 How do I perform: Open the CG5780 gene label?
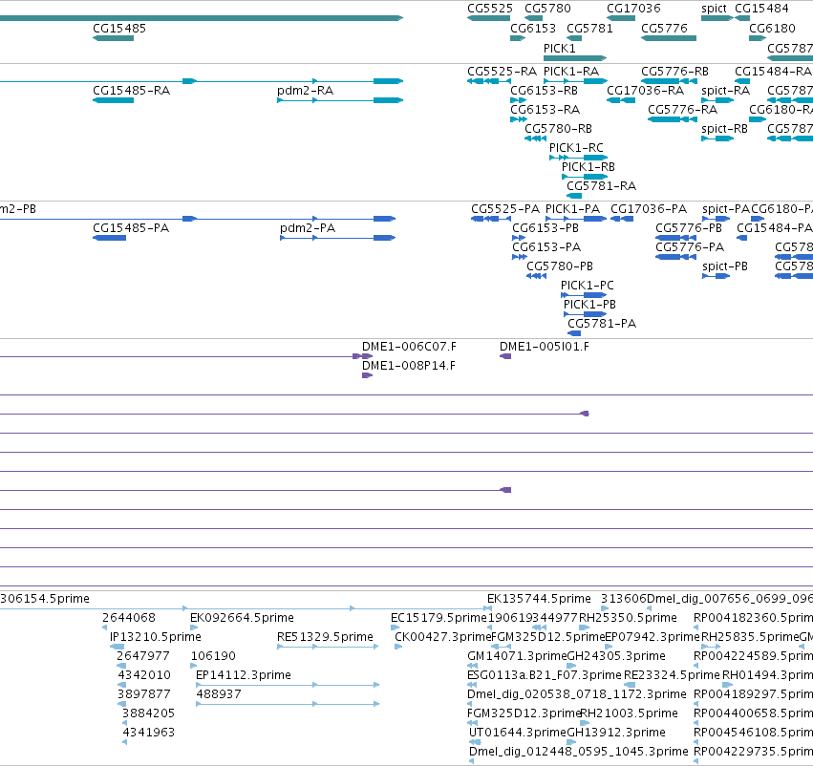coord(547,9)
